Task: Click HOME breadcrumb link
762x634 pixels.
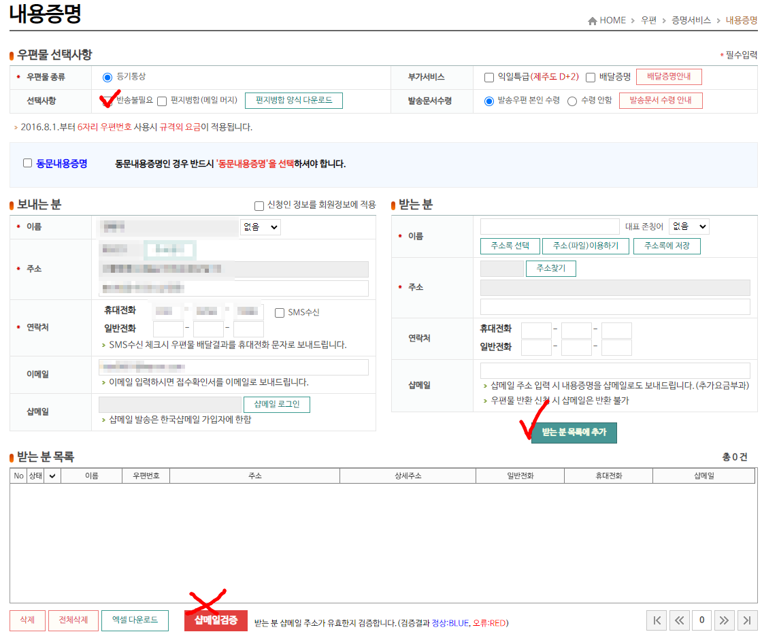Action: (x=612, y=20)
